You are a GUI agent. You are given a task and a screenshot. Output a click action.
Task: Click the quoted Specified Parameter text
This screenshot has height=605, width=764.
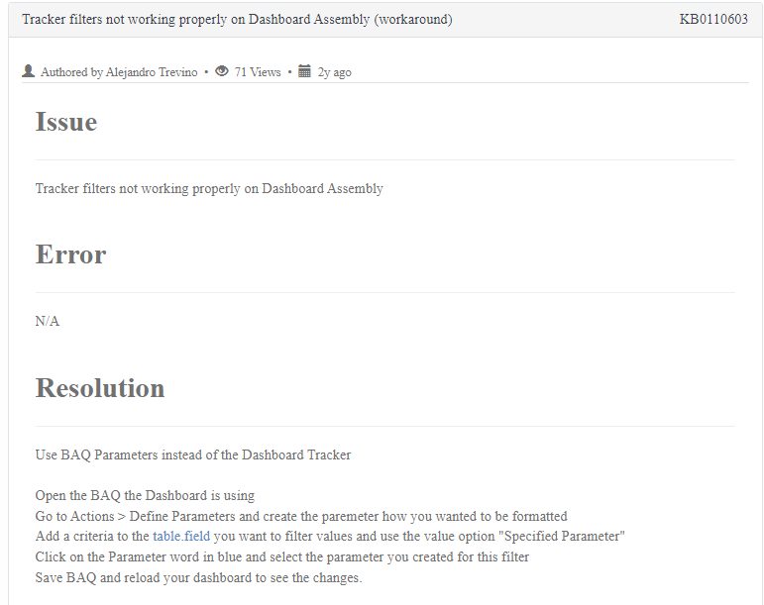(561, 536)
